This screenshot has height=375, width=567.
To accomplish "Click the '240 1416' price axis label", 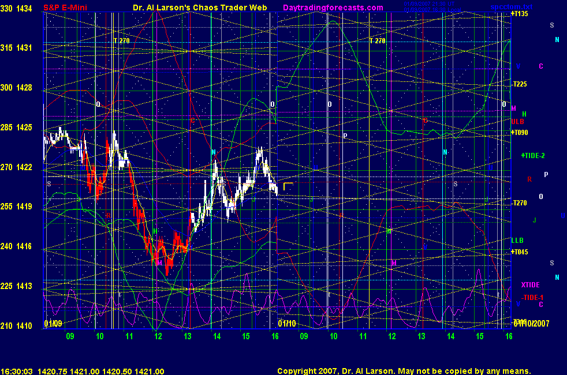I will coord(16,246).
